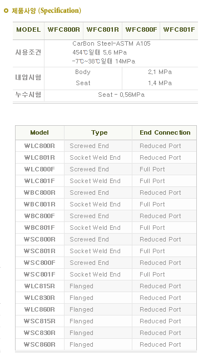208x360 pixels.
Task: Click the WBC800R model name
Action: coord(39,193)
